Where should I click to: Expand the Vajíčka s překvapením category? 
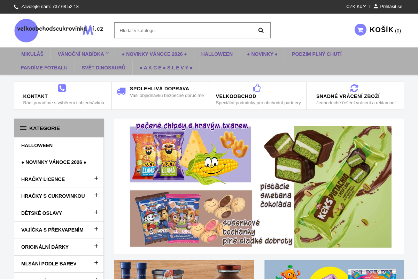pos(96,229)
